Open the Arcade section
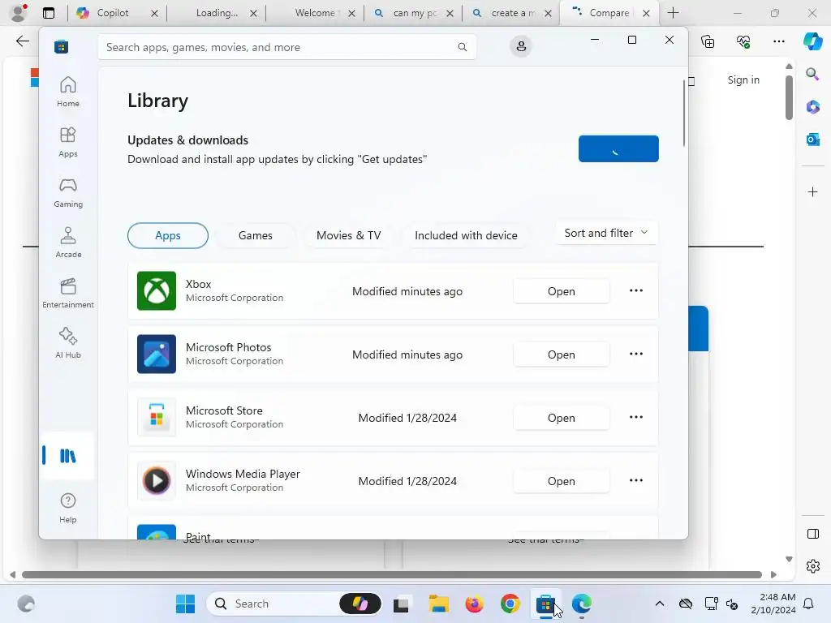 click(x=68, y=243)
